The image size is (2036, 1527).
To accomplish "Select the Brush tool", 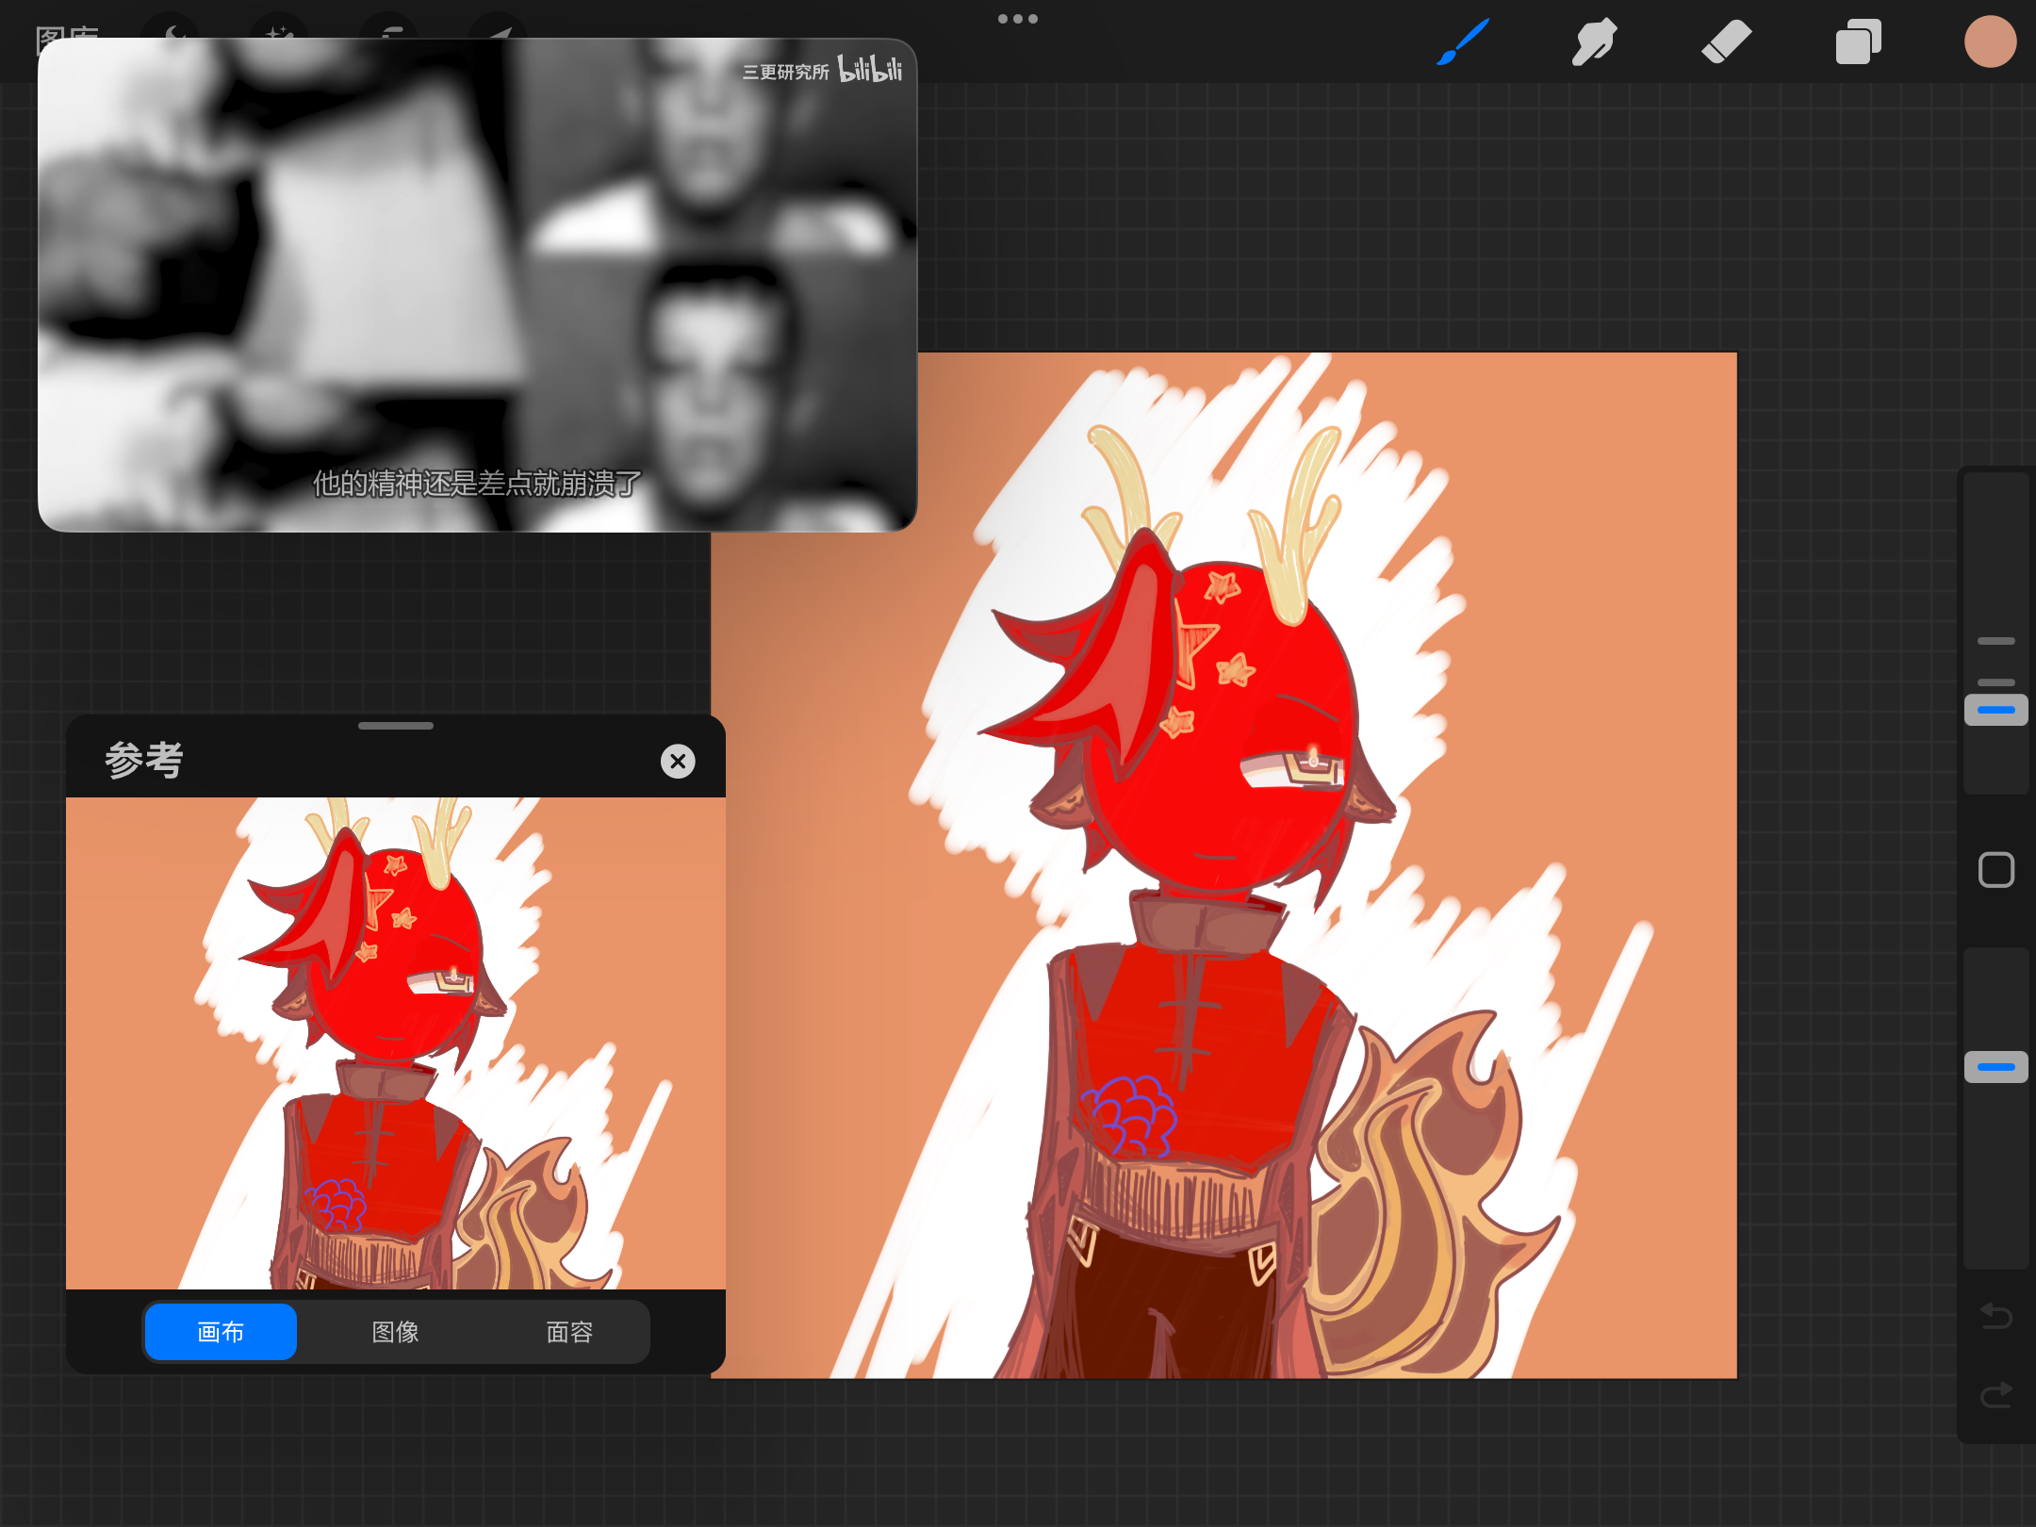I will [x=1462, y=41].
